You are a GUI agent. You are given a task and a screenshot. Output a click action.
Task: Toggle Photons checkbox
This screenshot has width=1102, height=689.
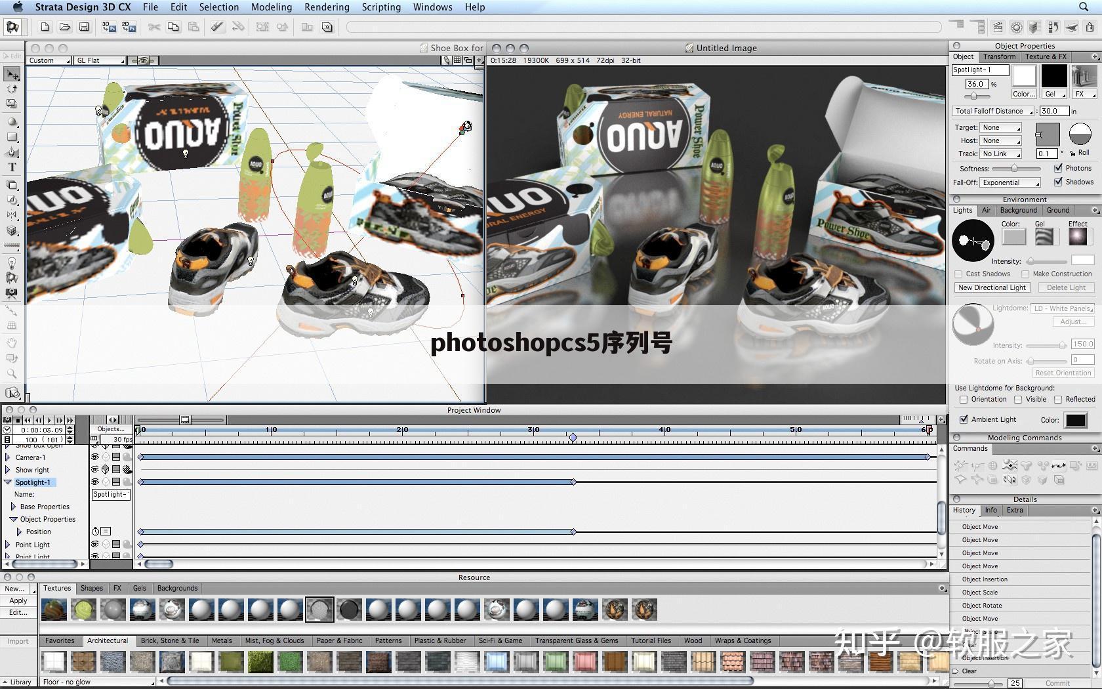(1058, 168)
